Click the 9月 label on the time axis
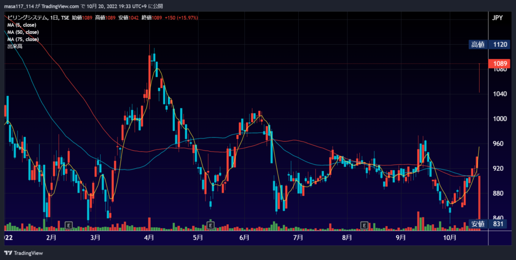Viewport: 516px width, 260px height. (x=401, y=238)
